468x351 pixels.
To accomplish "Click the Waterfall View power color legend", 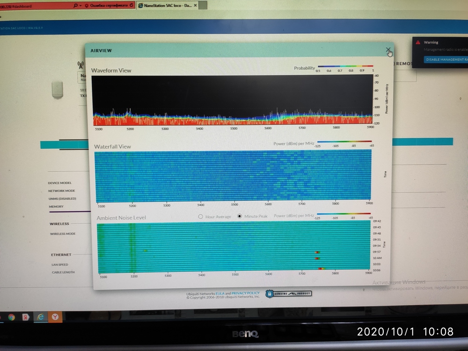I will click(344, 141).
